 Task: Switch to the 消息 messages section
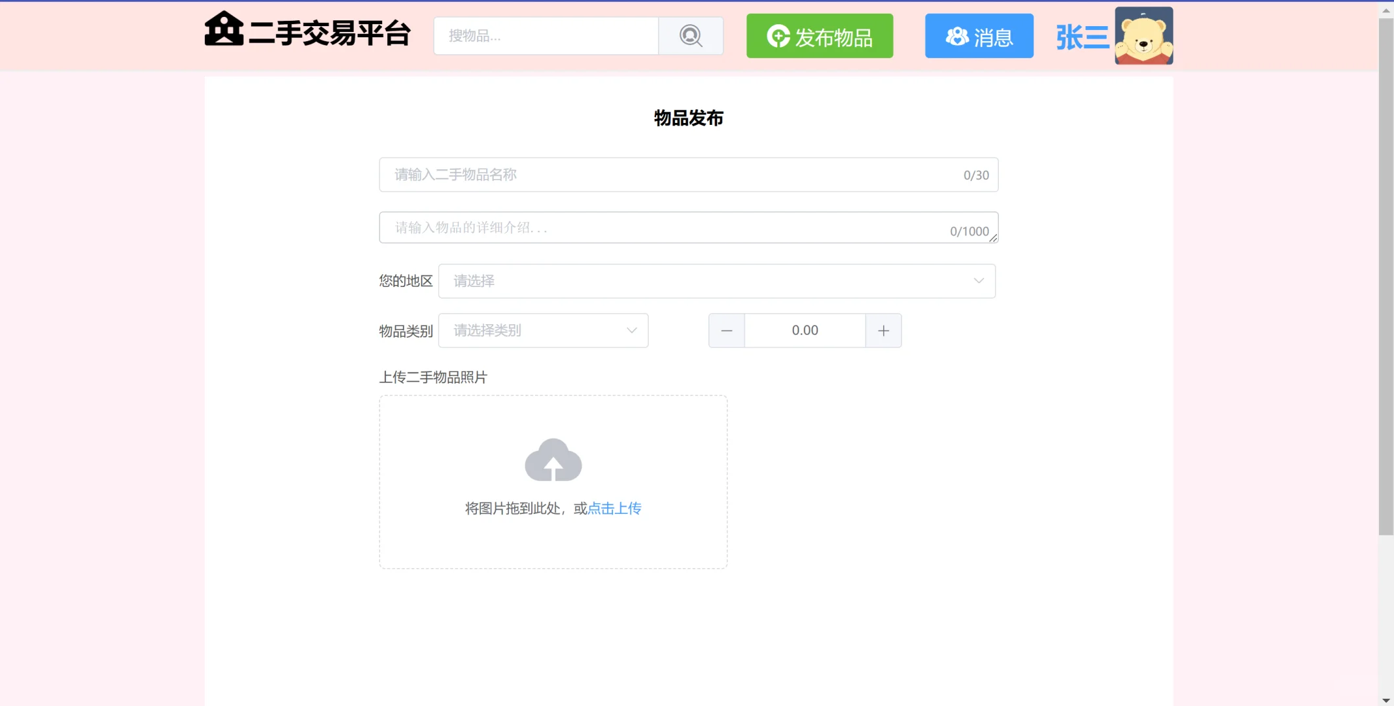click(x=979, y=36)
